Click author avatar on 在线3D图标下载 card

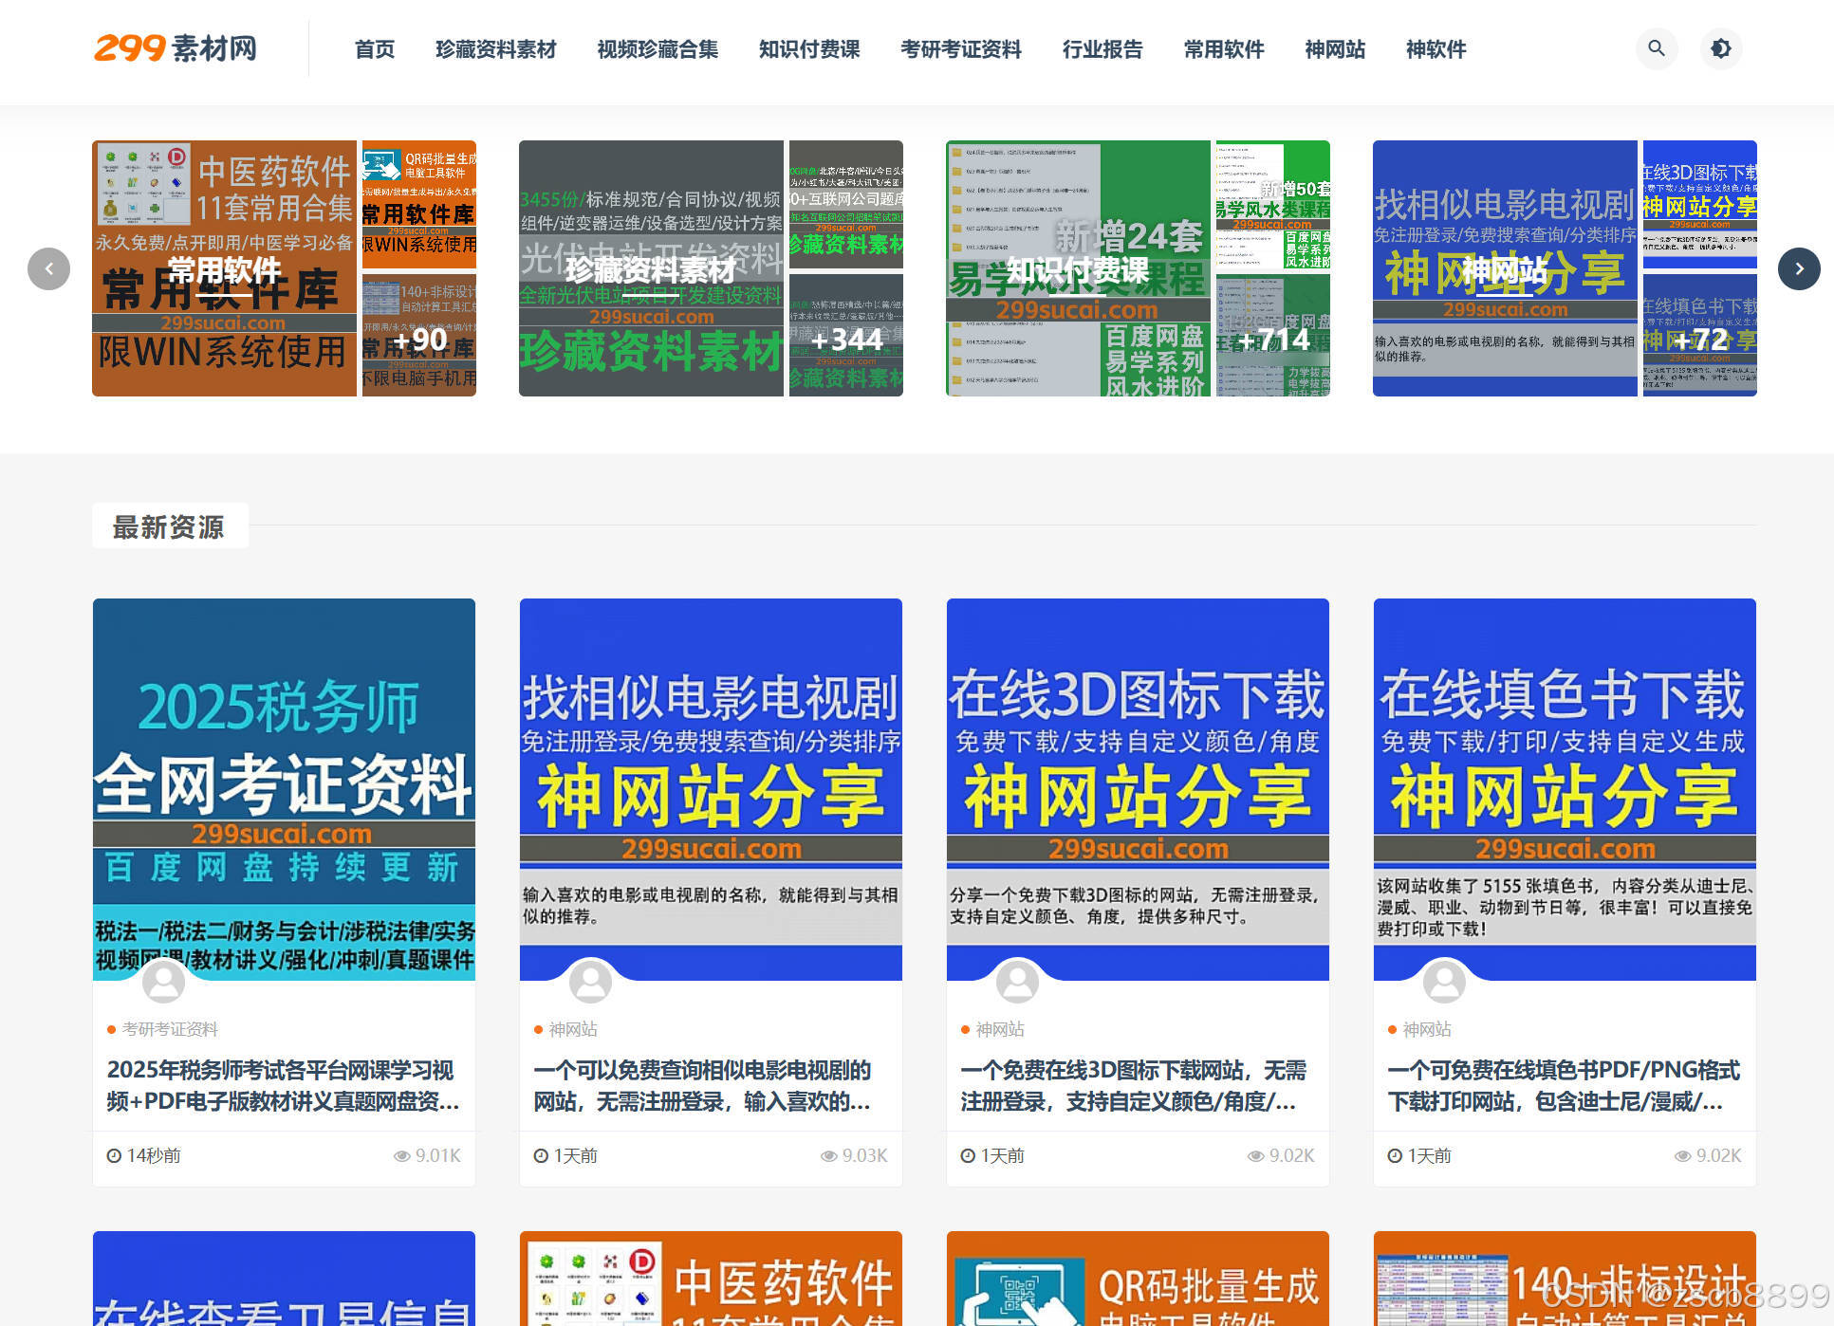pos(1017,982)
